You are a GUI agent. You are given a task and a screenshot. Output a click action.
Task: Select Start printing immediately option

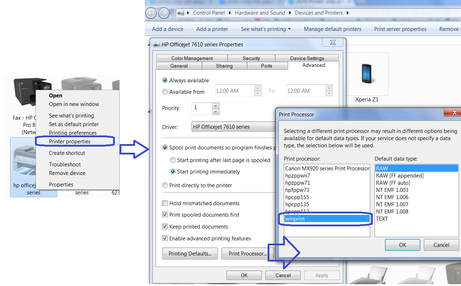coord(173,172)
